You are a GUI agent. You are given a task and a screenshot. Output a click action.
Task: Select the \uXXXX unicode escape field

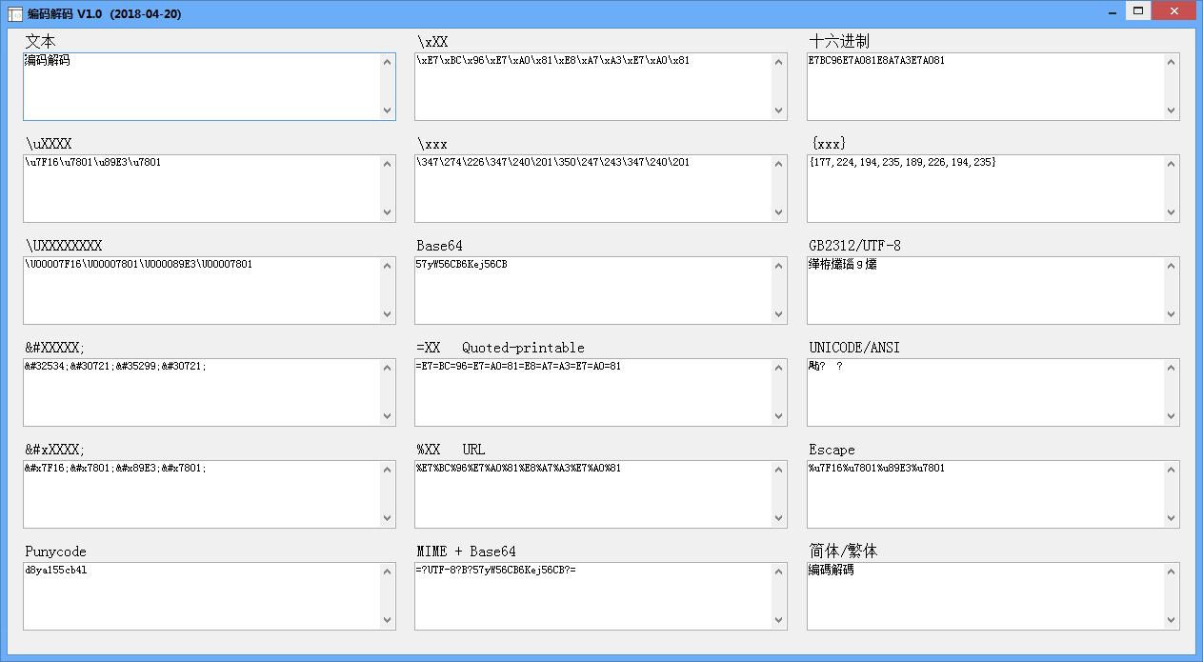[x=200, y=189]
